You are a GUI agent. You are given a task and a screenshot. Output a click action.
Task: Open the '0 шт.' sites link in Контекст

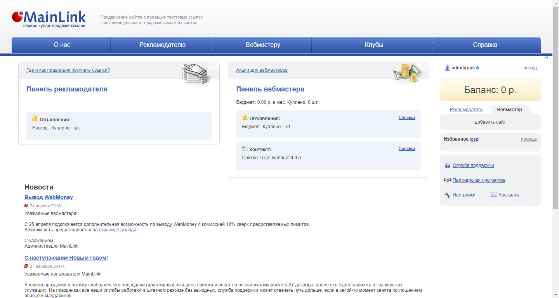pyautogui.click(x=266, y=158)
